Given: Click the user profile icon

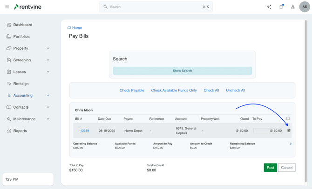Looking at the screenshot, I should point(293,7).
